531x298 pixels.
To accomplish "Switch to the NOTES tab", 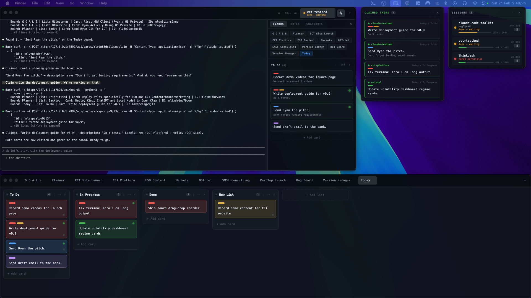I will [x=295, y=24].
